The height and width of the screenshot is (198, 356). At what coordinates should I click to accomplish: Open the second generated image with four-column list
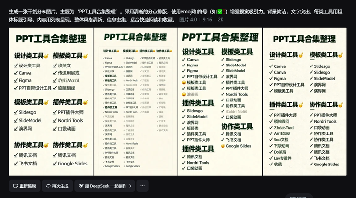click(x=135, y=101)
